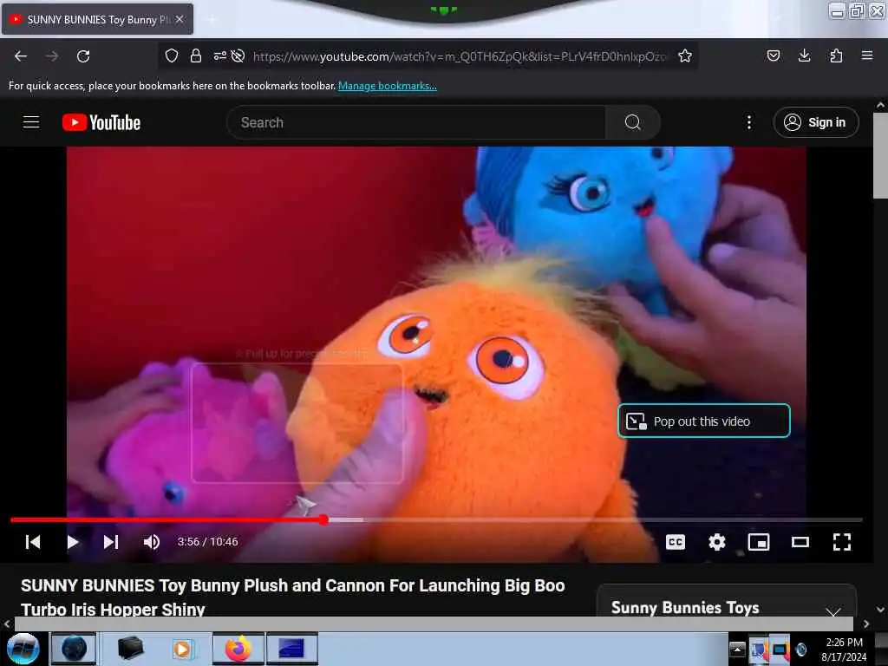Viewport: 888px width, 666px height.
Task: Click the vertical page scrollbar thumb
Action: (881, 156)
